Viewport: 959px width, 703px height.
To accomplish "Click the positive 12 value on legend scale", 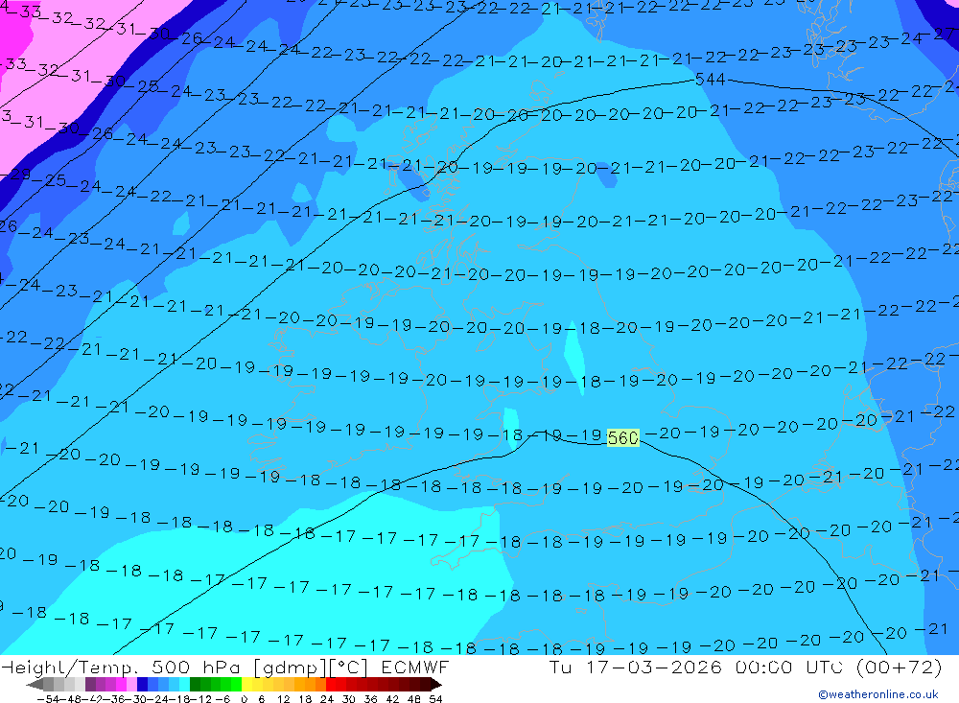I will (284, 699).
